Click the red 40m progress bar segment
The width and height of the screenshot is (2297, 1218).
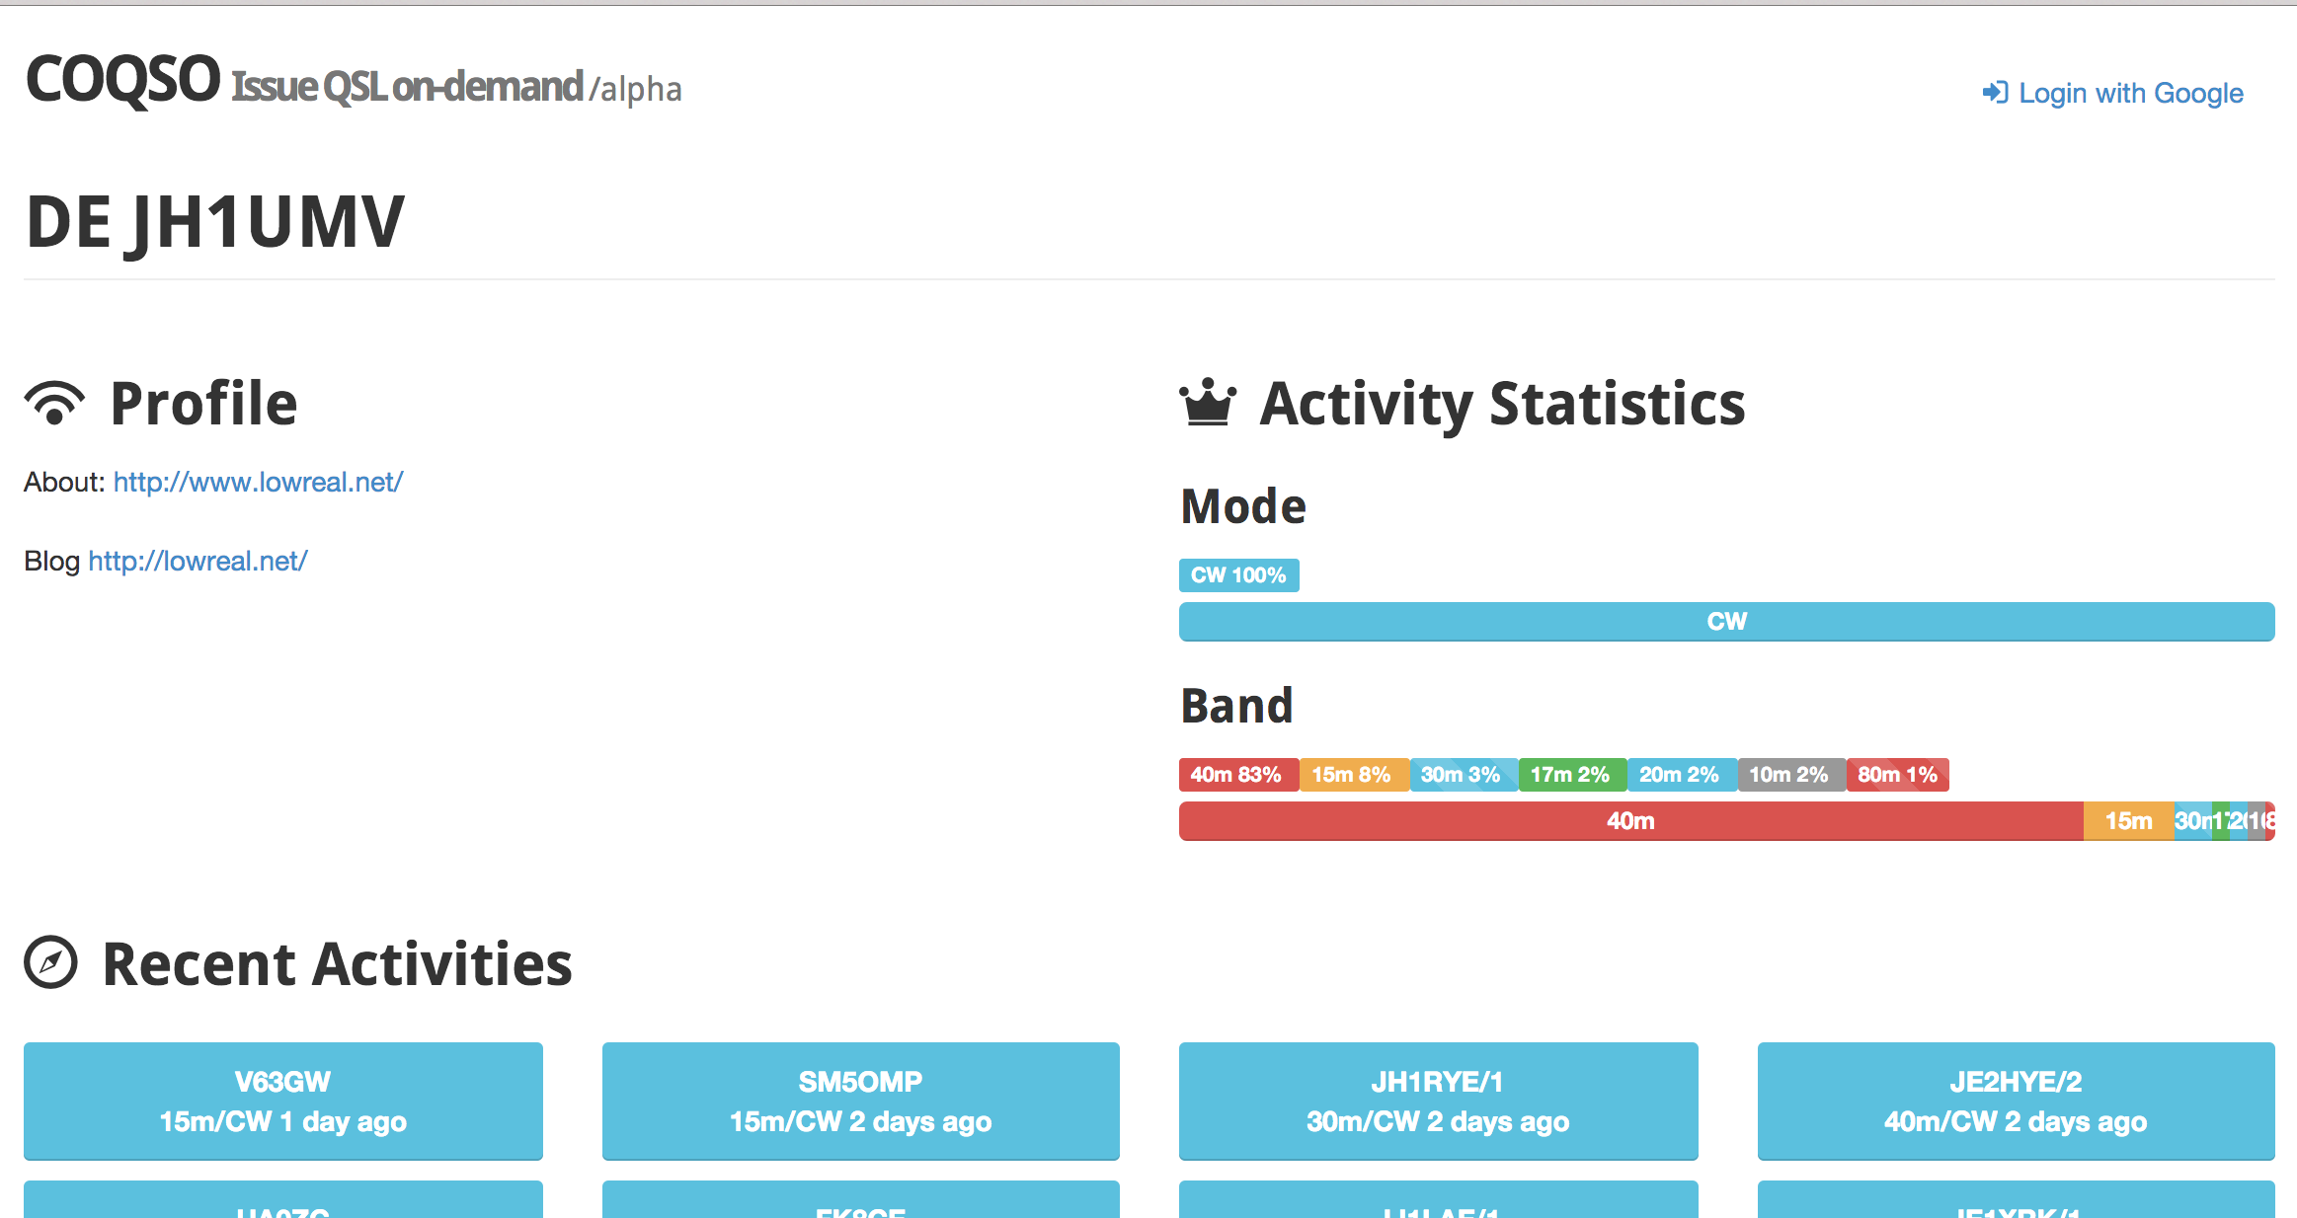[x=1629, y=821]
